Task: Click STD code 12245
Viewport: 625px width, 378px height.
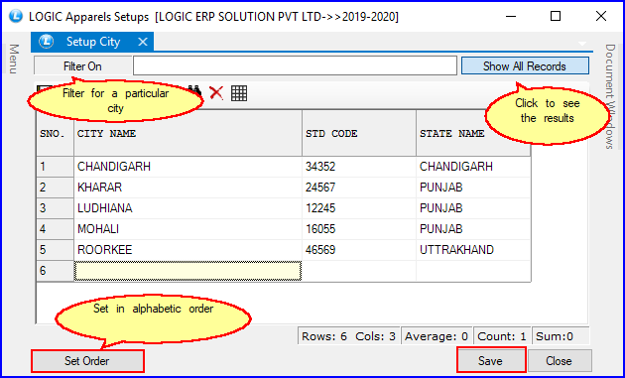Action: [x=359, y=208]
